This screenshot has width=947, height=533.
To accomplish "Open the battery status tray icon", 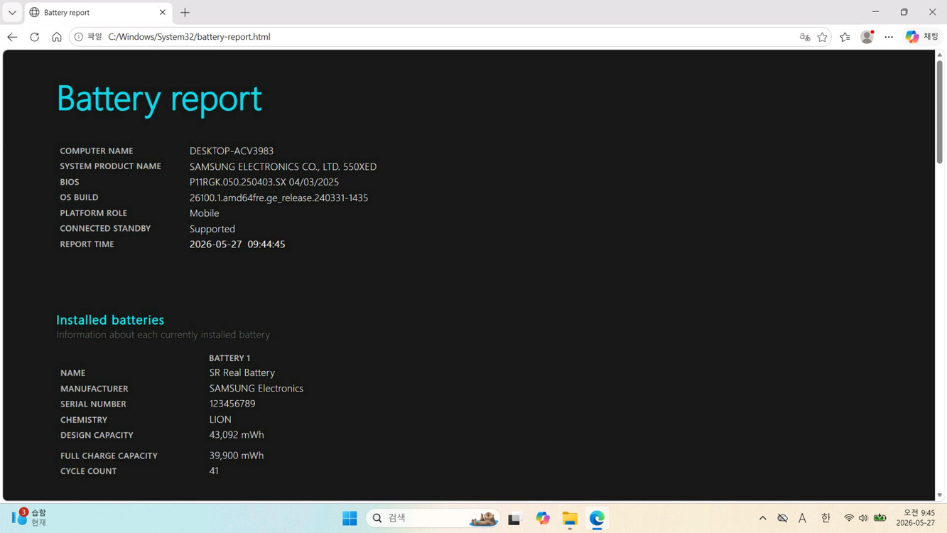I will point(880,518).
